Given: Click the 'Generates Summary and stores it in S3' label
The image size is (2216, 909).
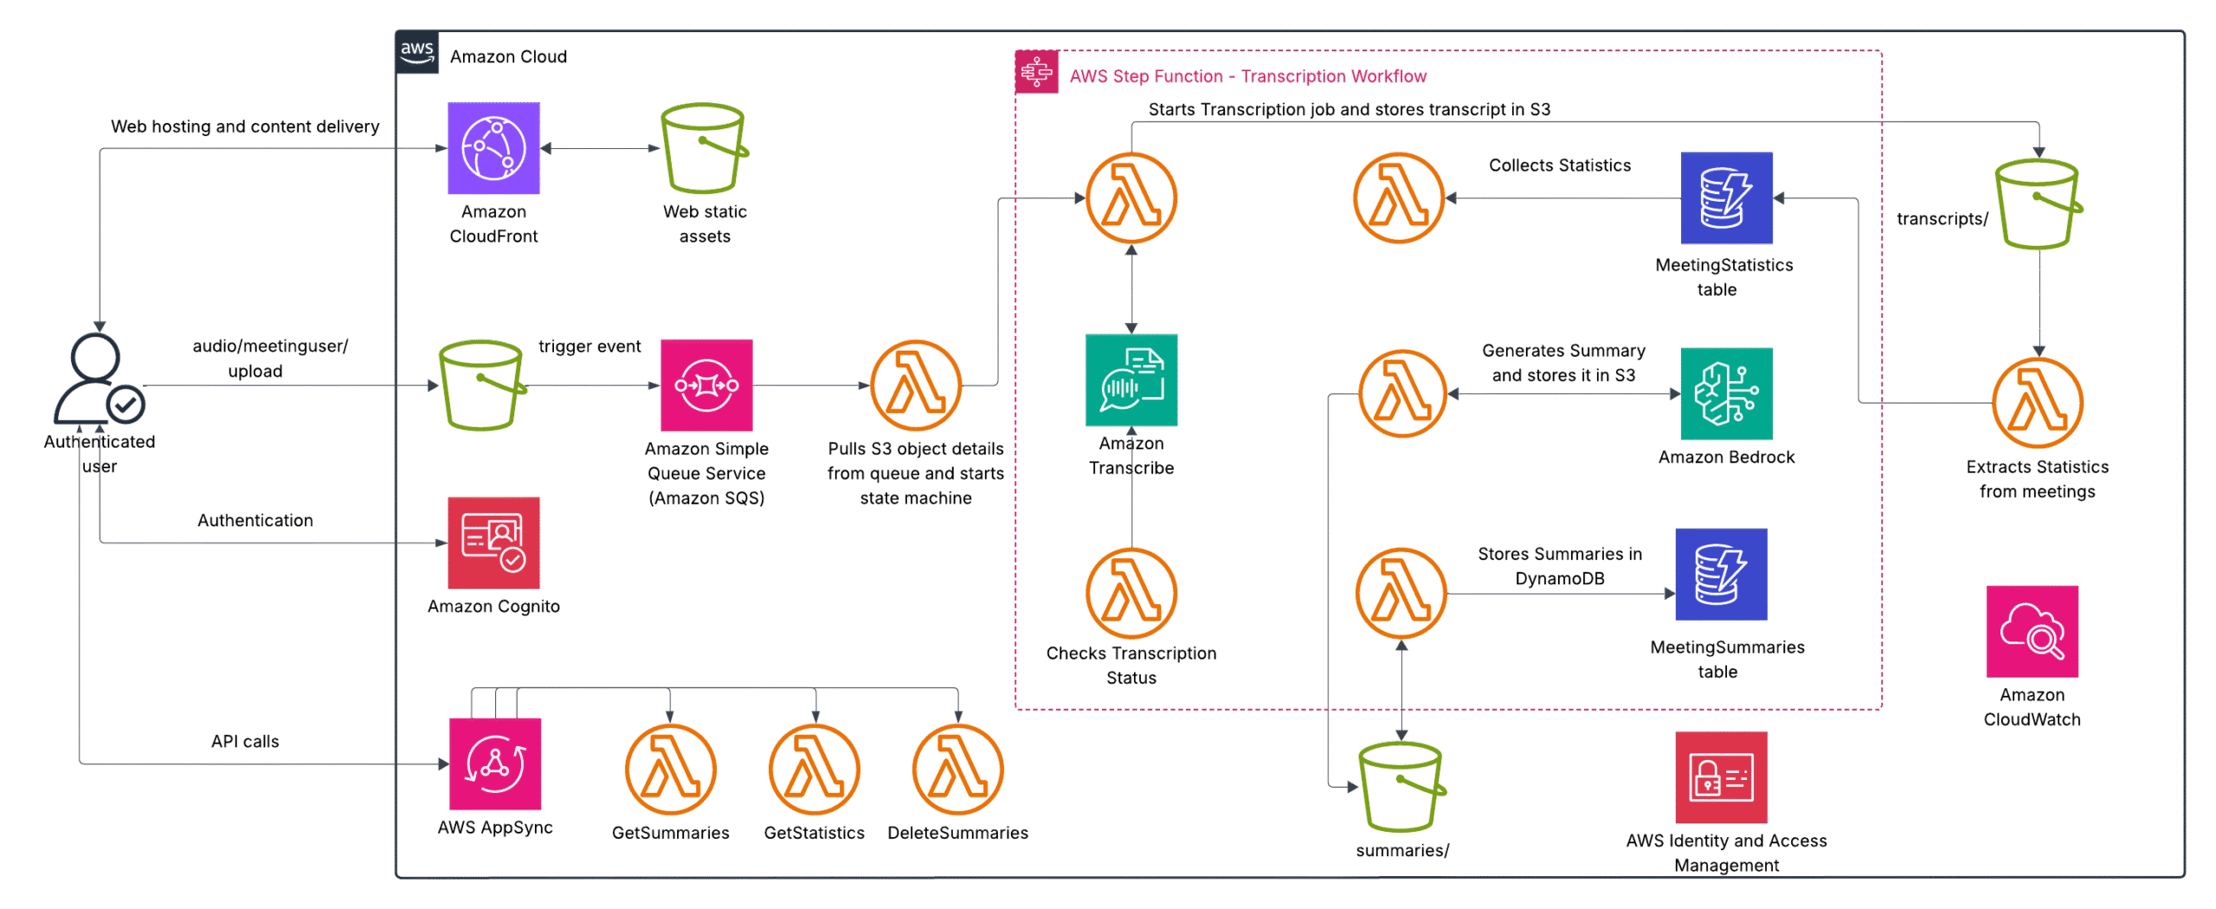Looking at the screenshot, I should pyautogui.click(x=1563, y=363).
